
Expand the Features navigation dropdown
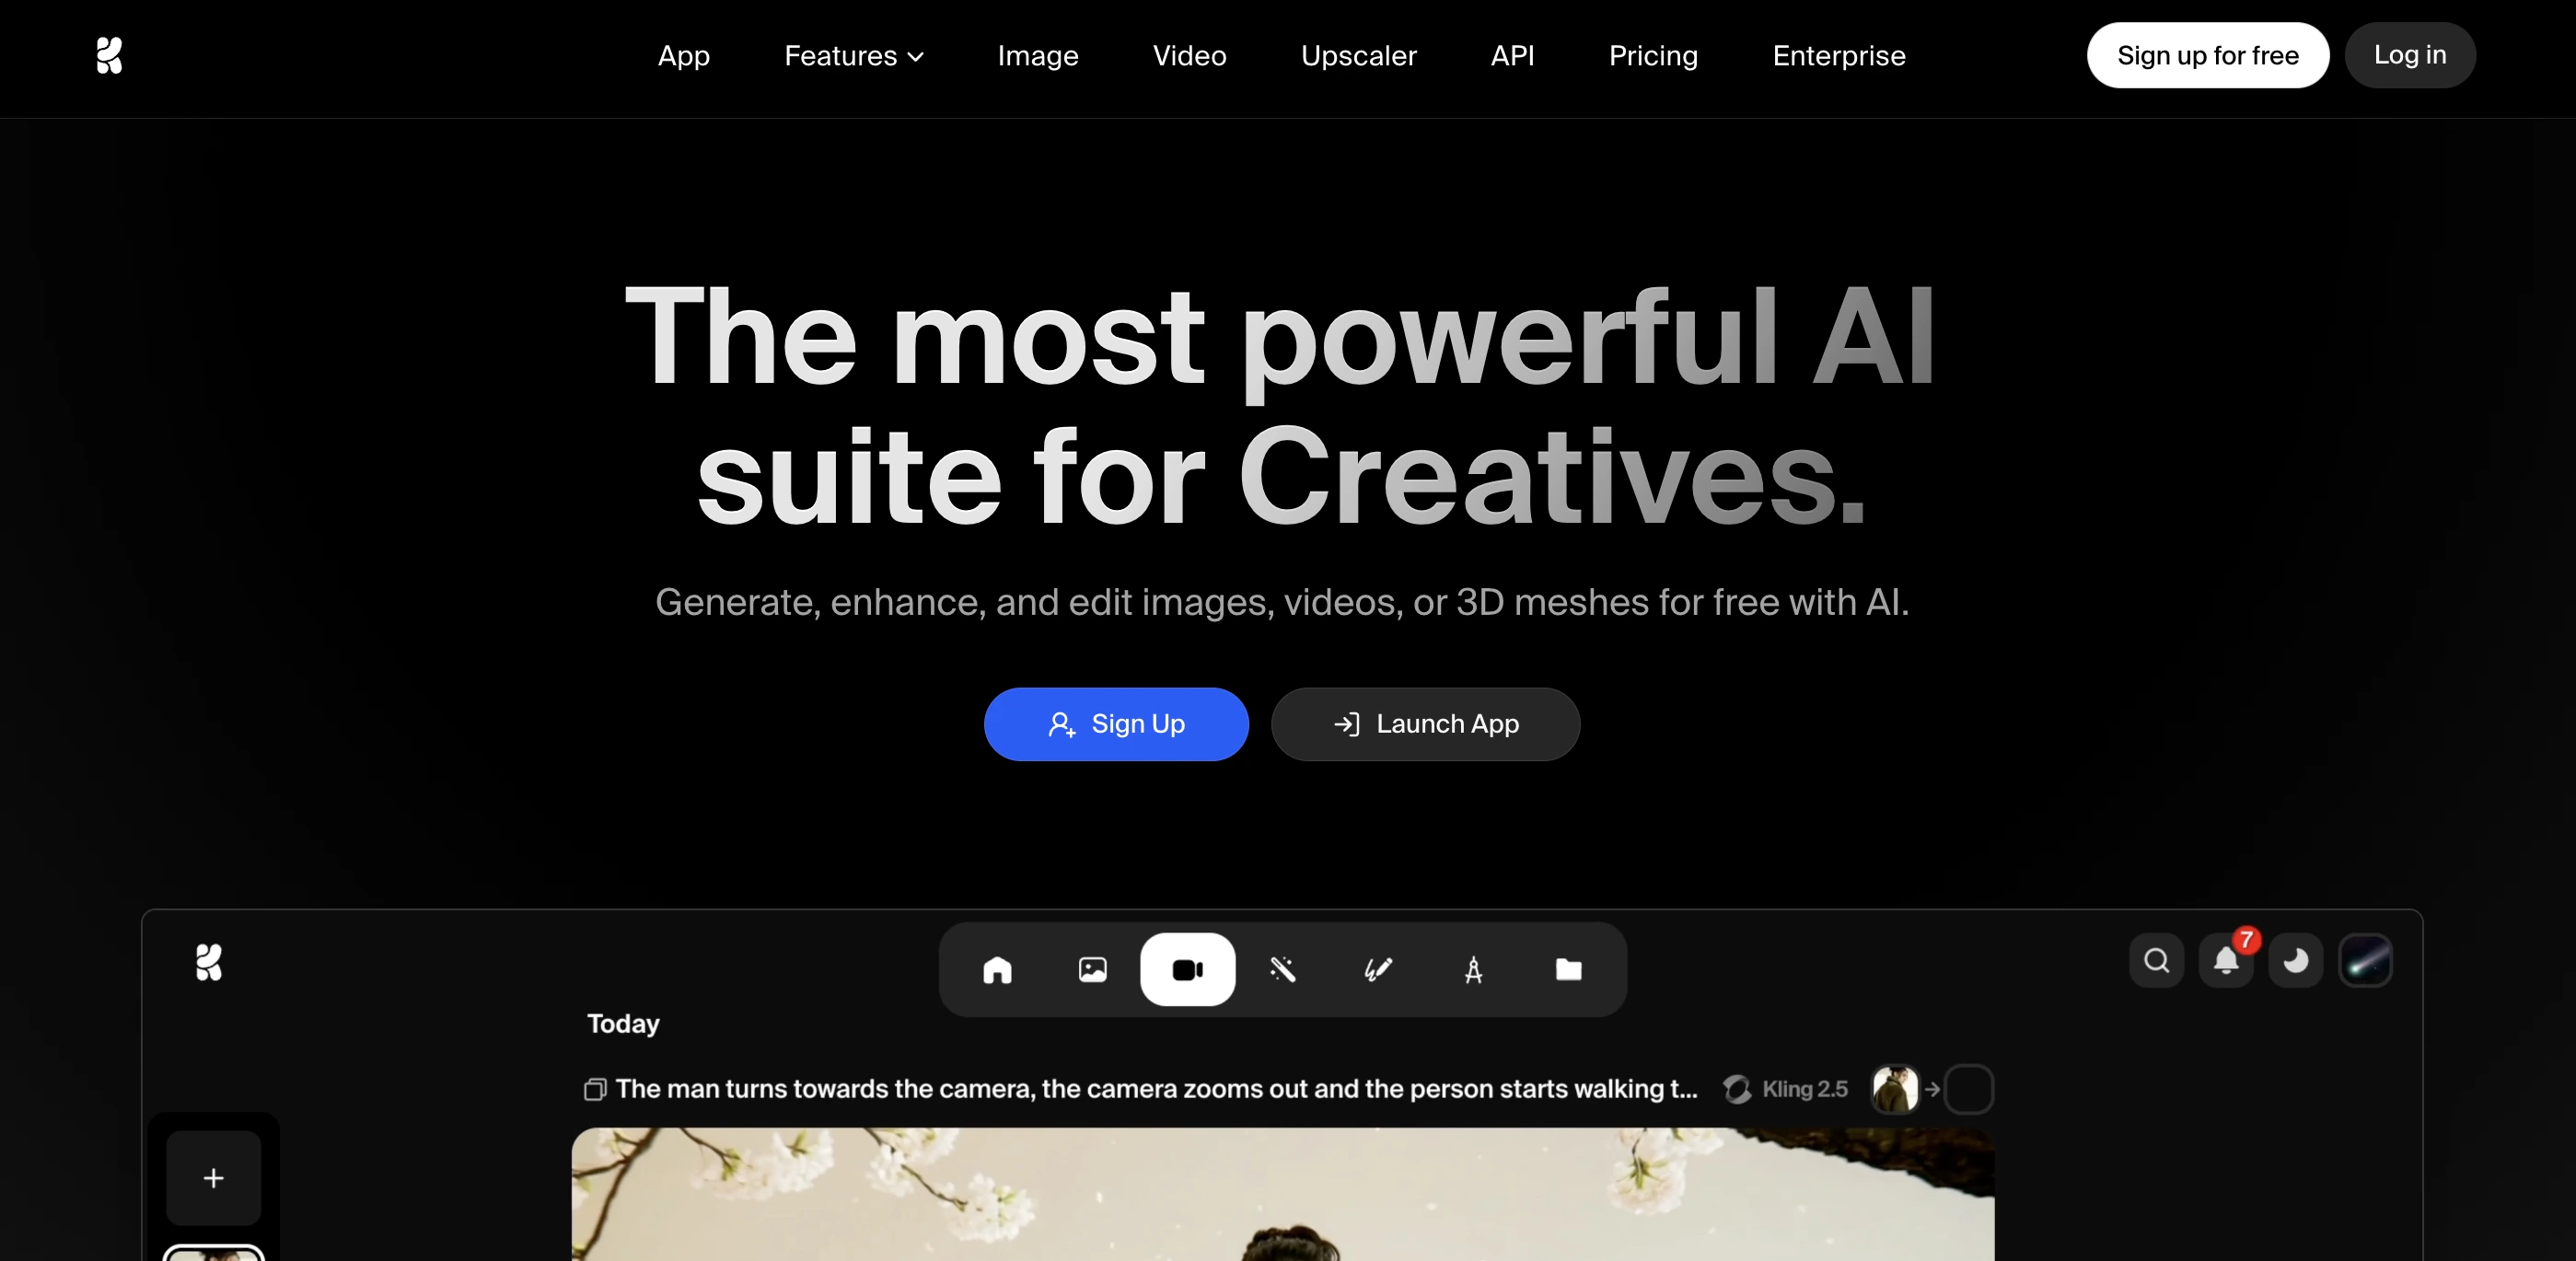click(x=853, y=55)
